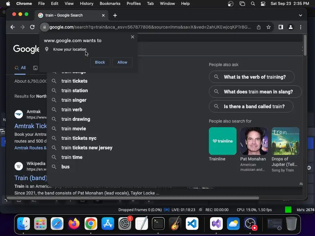Click the OBS settings gear icon
Image resolution: width=315 pixels, height=236 pixels.
309,168
